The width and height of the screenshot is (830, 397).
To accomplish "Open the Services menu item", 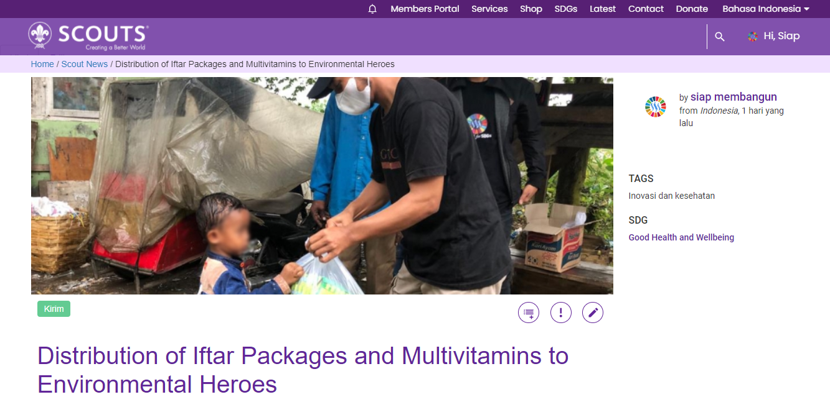I will click(489, 9).
